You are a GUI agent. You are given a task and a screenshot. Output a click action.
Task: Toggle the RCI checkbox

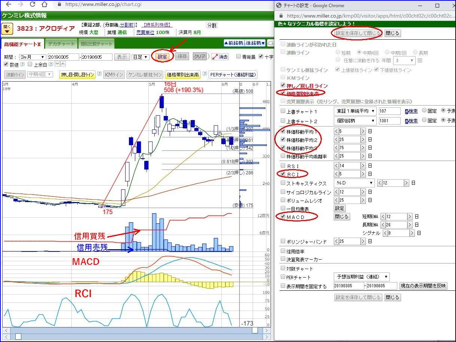click(283, 174)
